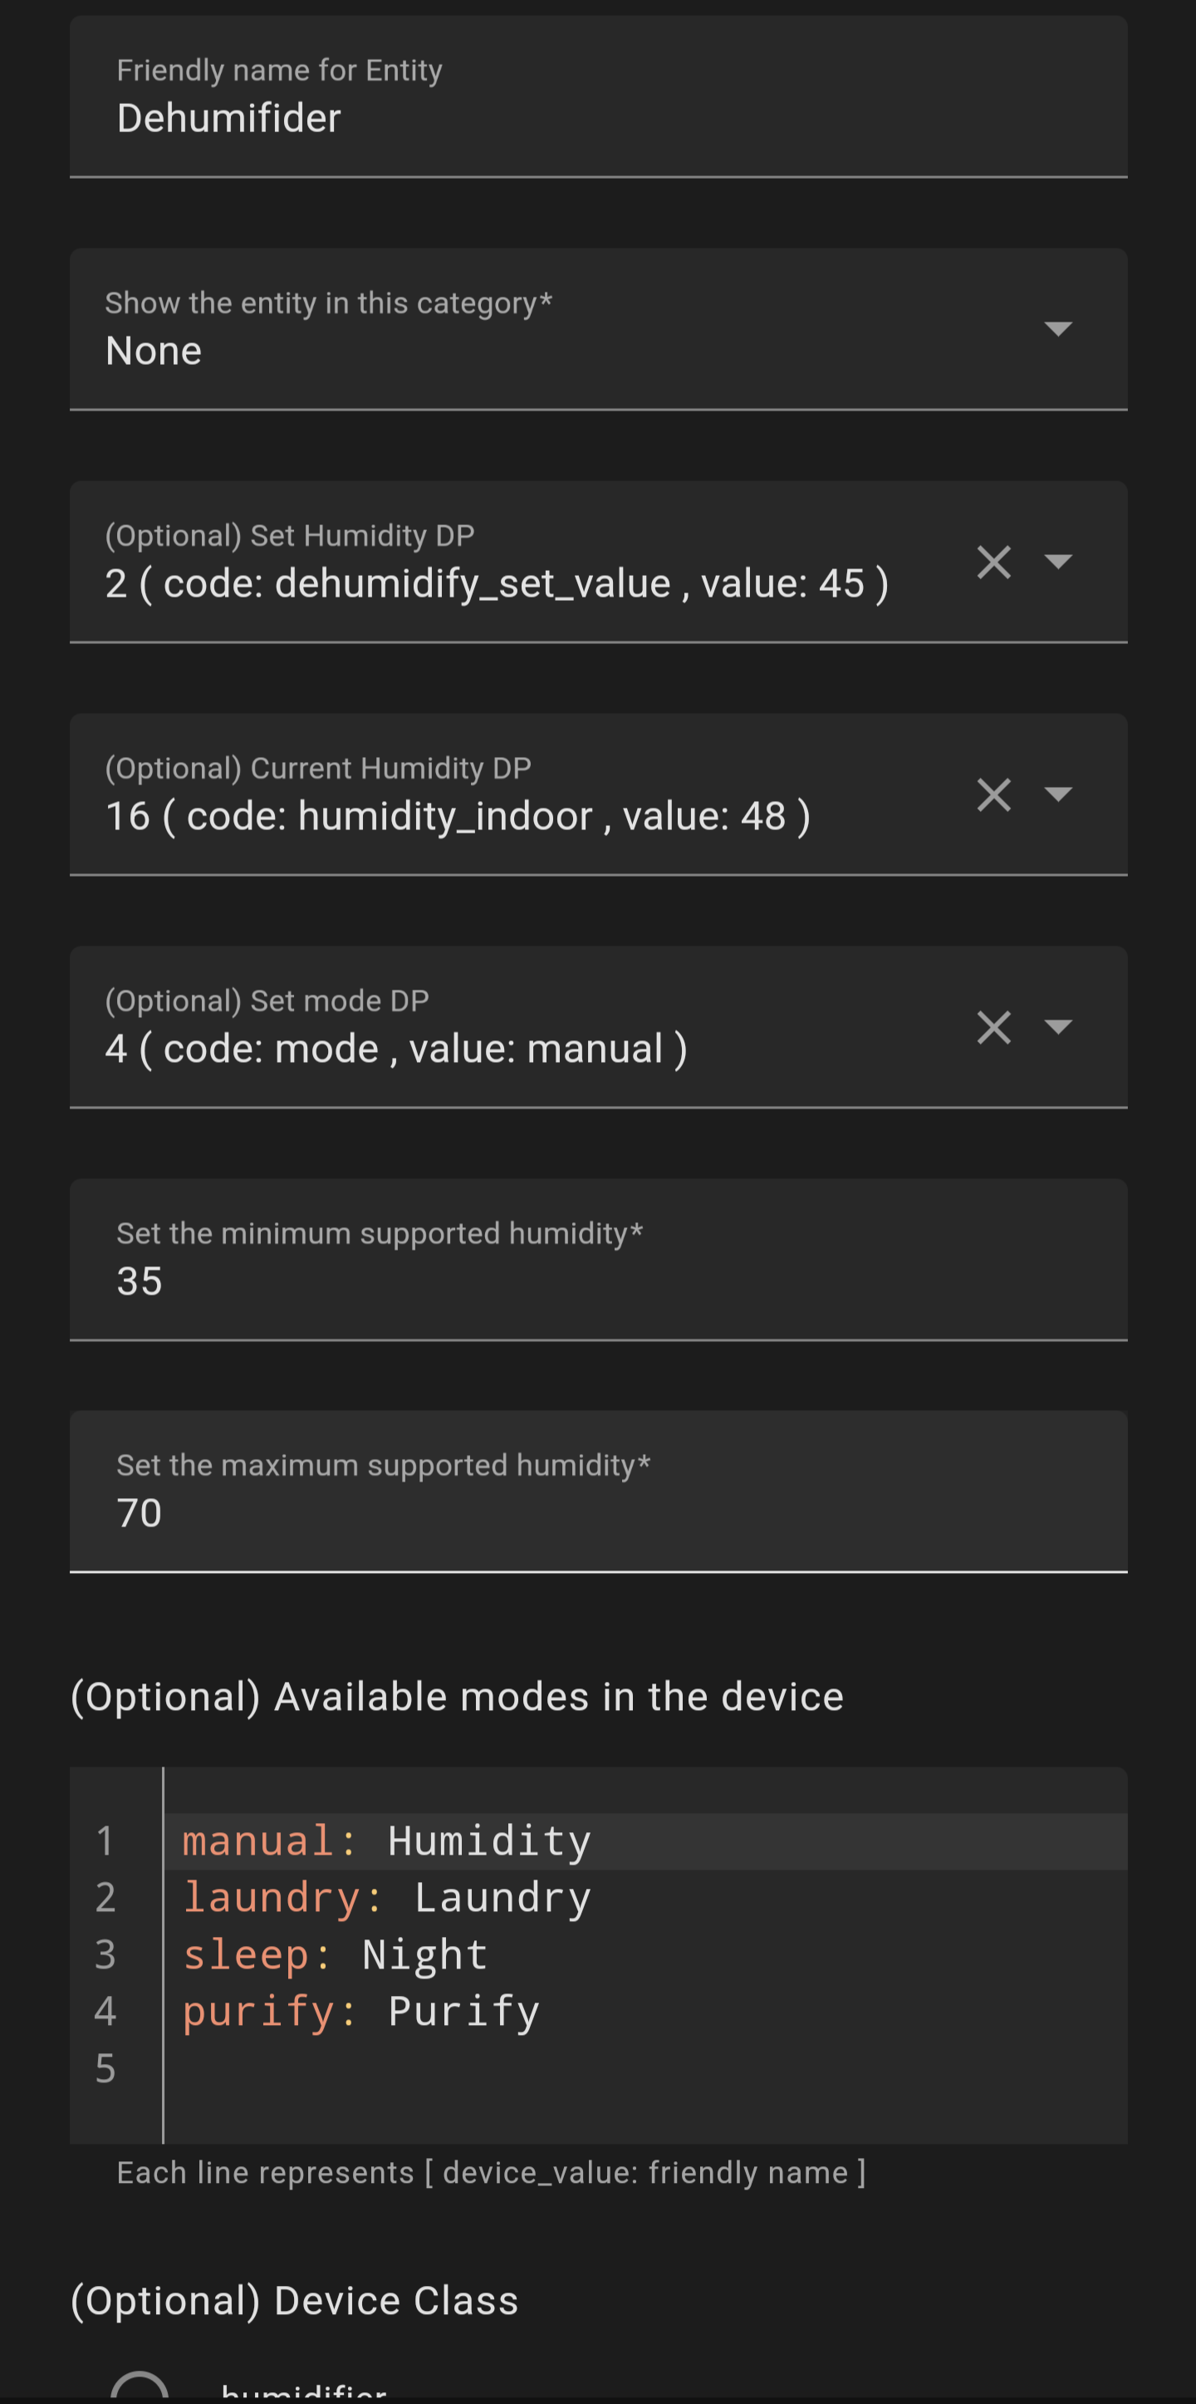Select the humidifier device class radio button
This screenshot has height=2404, width=1196.
click(140, 2391)
